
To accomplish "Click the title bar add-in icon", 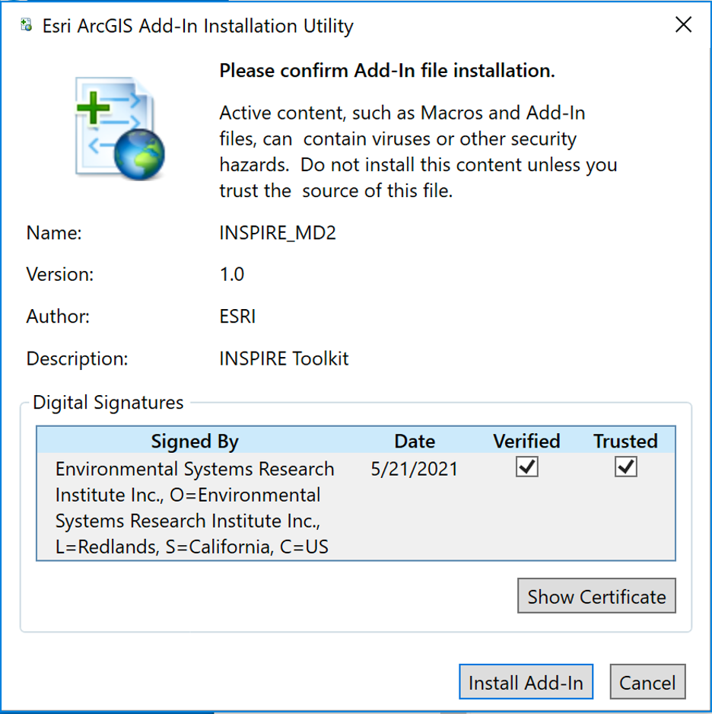I will (x=27, y=25).
